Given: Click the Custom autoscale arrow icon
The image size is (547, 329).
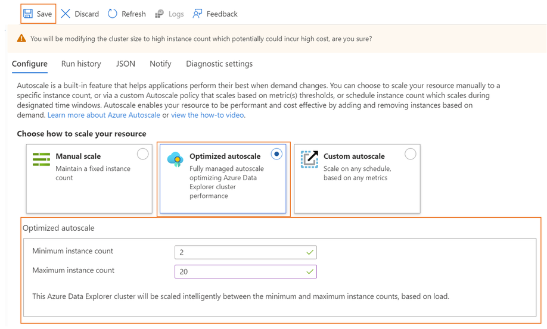Looking at the screenshot, I should [x=309, y=159].
